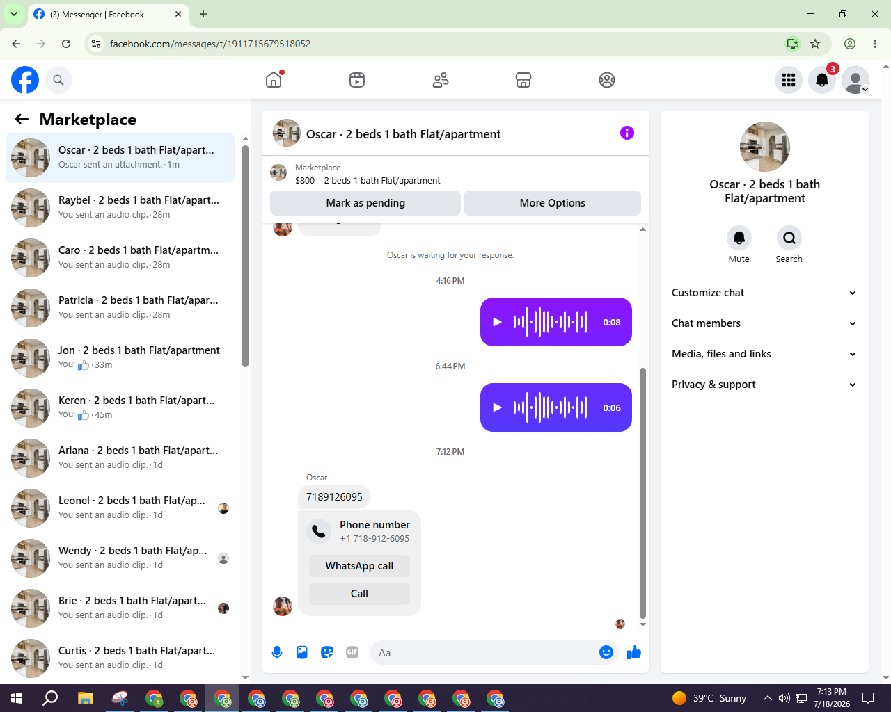Bookmark this page with star icon
Screen dimensions: 891x712
[815, 44]
